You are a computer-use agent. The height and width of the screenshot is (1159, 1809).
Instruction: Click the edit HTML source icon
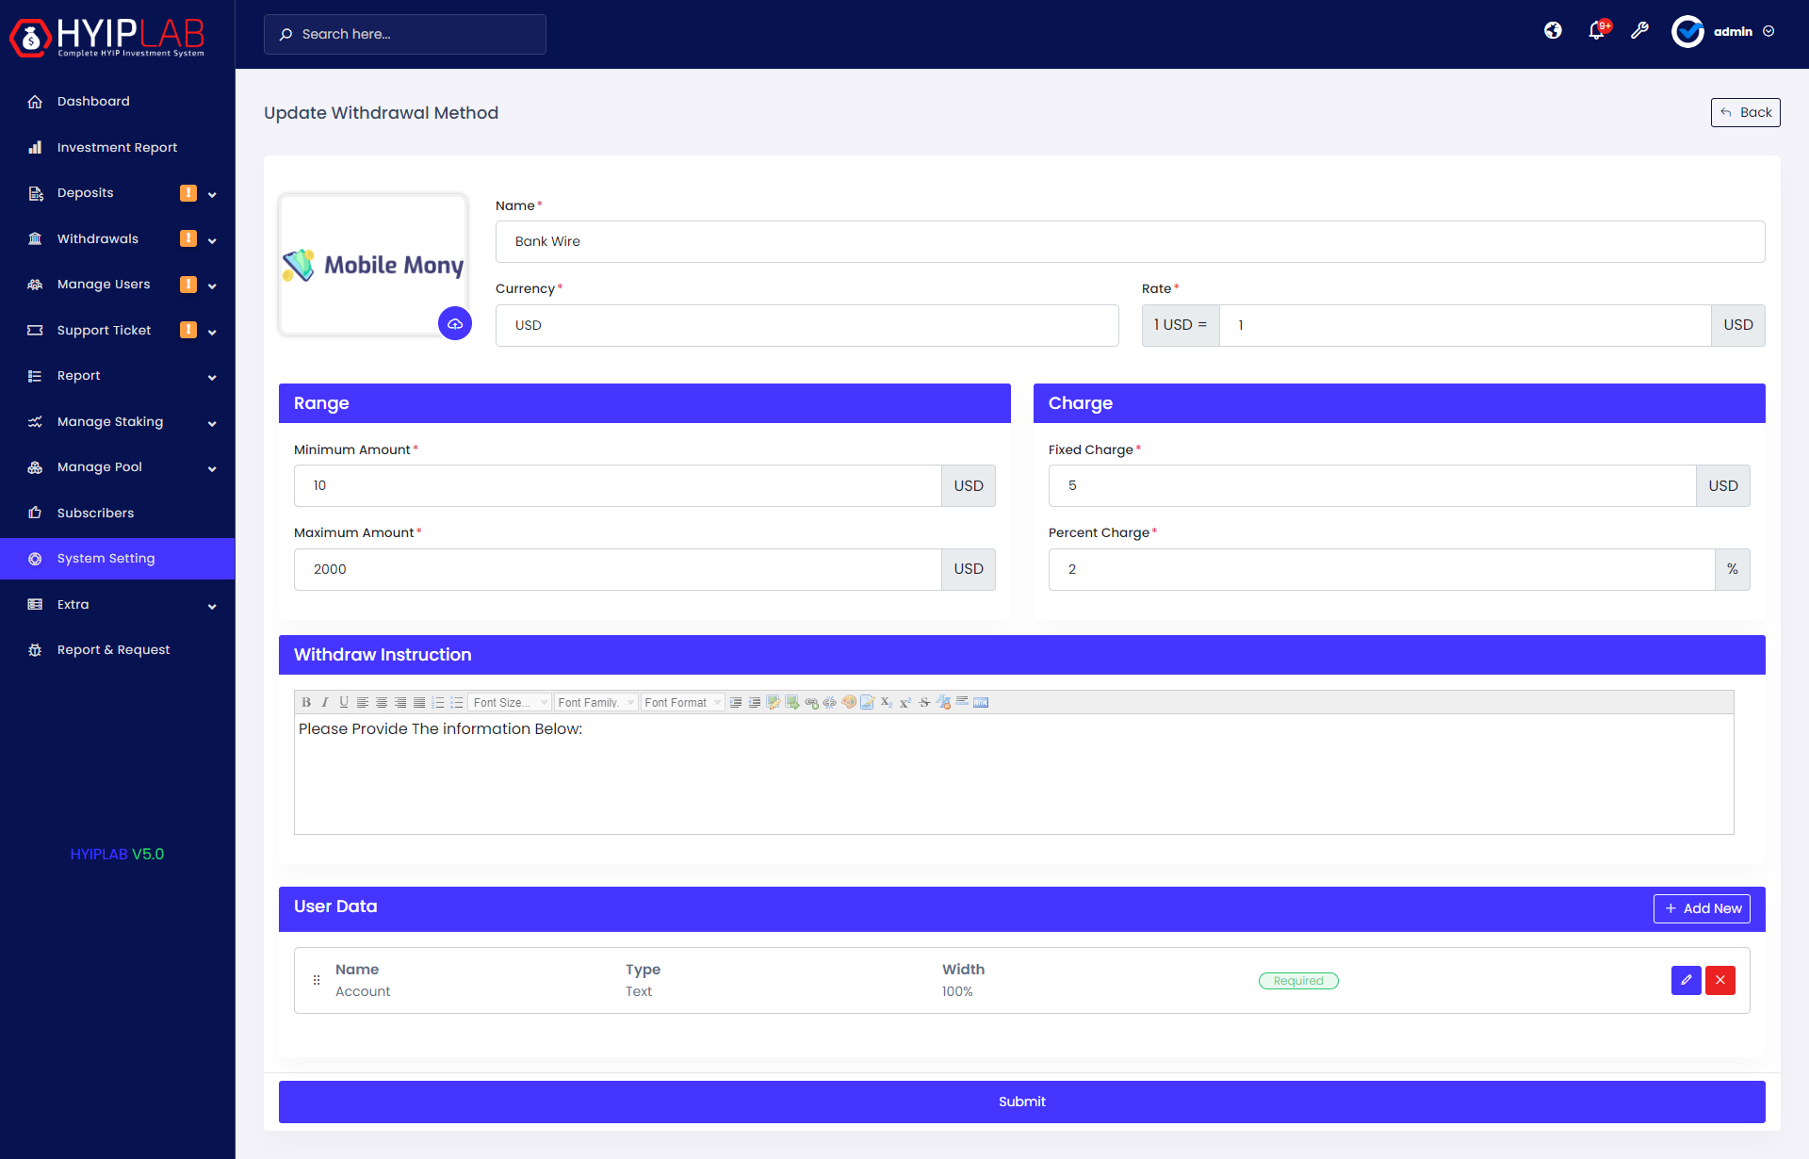[981, 703]
